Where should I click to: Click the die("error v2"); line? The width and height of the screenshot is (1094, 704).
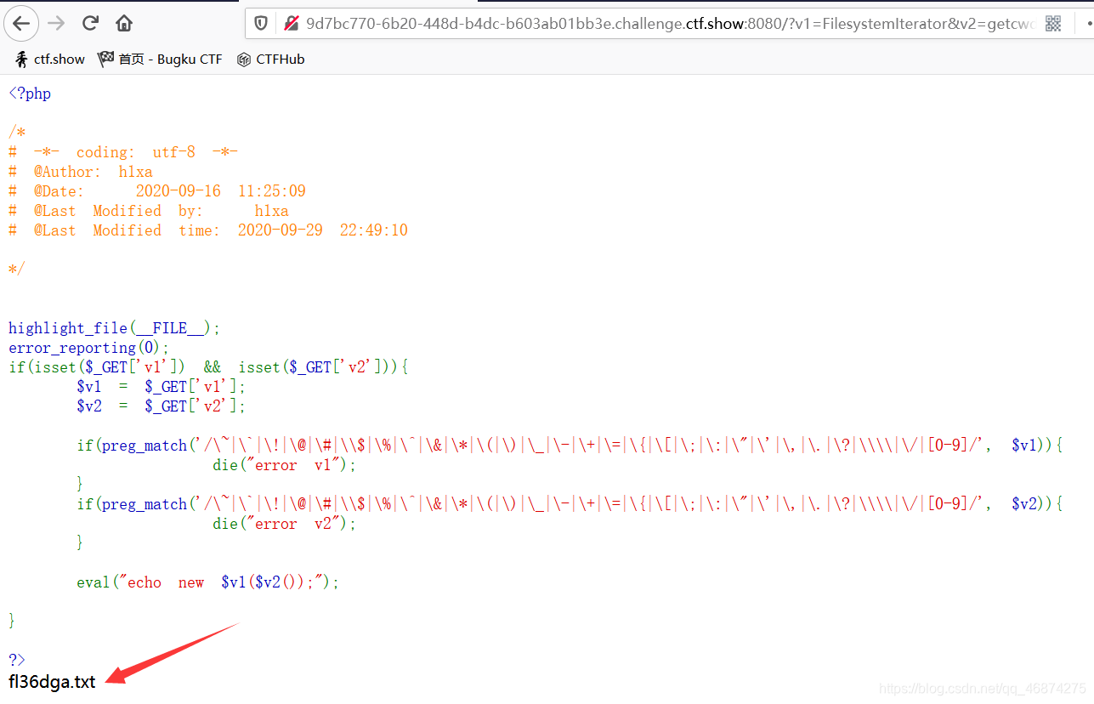[285, 524]
